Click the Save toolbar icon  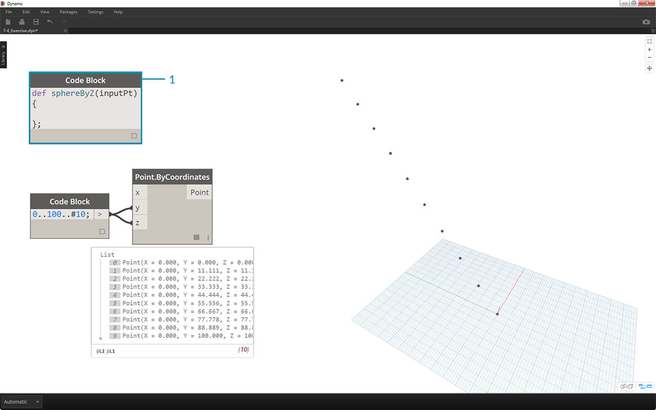[36, 22]
